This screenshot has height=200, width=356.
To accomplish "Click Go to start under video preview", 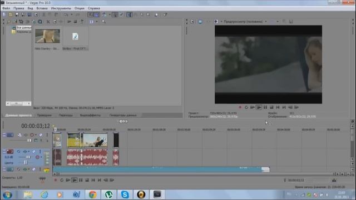I will 278,107.
